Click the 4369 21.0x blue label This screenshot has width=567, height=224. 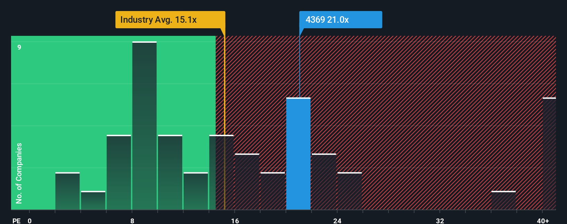point(341,20)
